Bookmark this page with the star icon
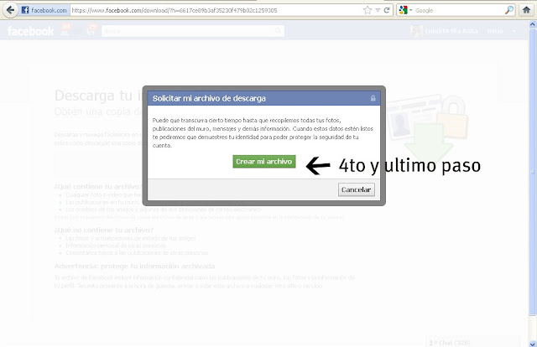Viewport: 537px width, 347px height. pyautogui.click(x=368, y=10)
